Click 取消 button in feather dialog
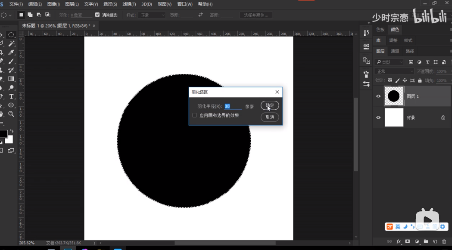The height and width of the screenshot is (250, 452). [270, 117]
